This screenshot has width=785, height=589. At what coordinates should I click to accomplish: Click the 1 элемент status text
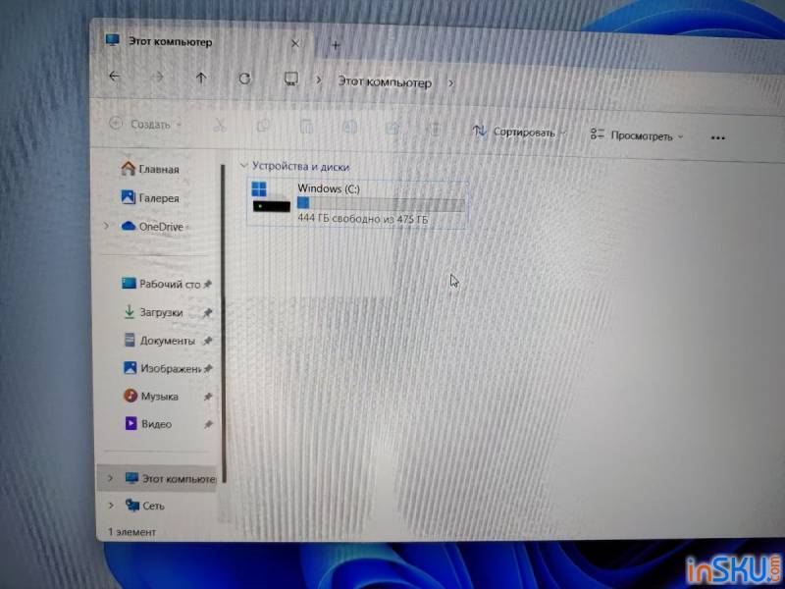click(x=131, y=532)
